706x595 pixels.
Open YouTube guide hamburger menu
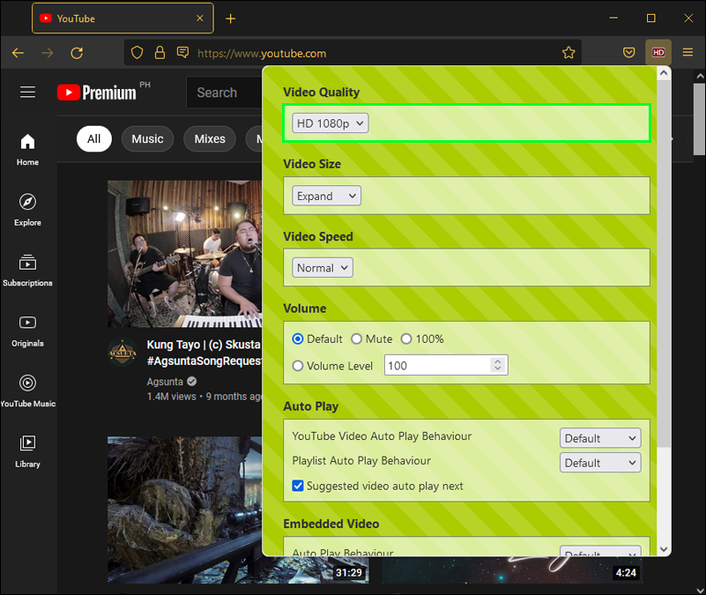pyautogui.click(x=27, y=93)
